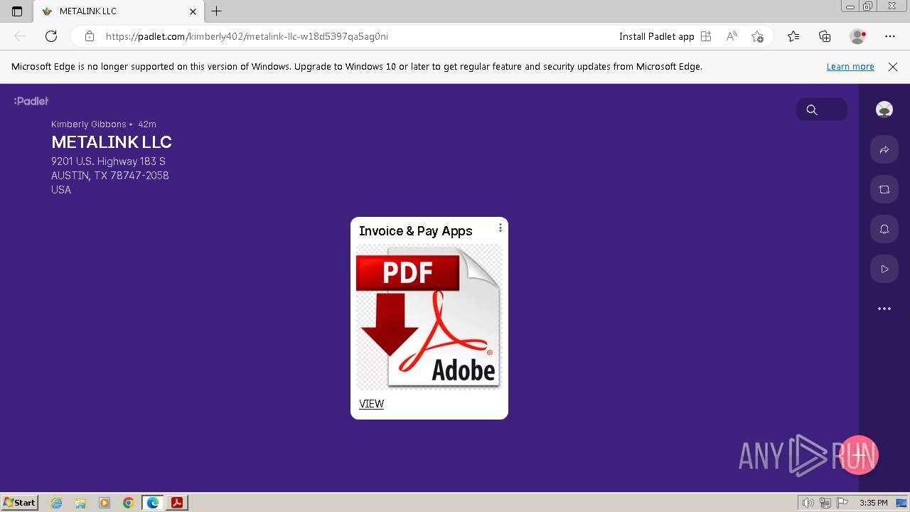The image size is (910, 512).
Task: Add a new post with the pink plus button
Action: pyautogui.click(x=860, y=455)
